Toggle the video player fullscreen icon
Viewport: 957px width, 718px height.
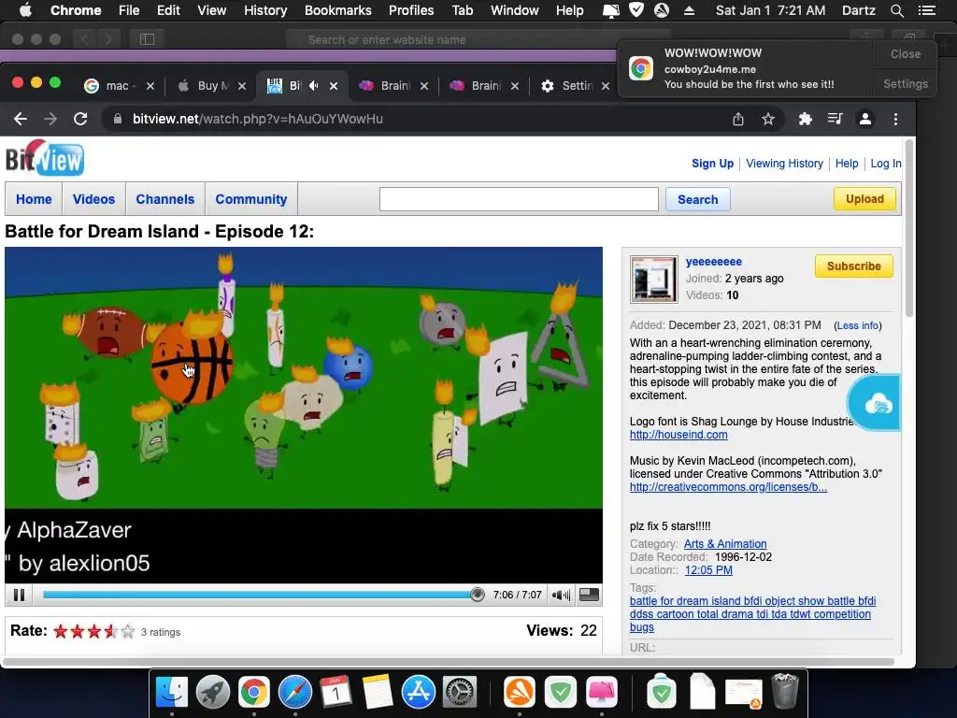(x=589, y=595)
